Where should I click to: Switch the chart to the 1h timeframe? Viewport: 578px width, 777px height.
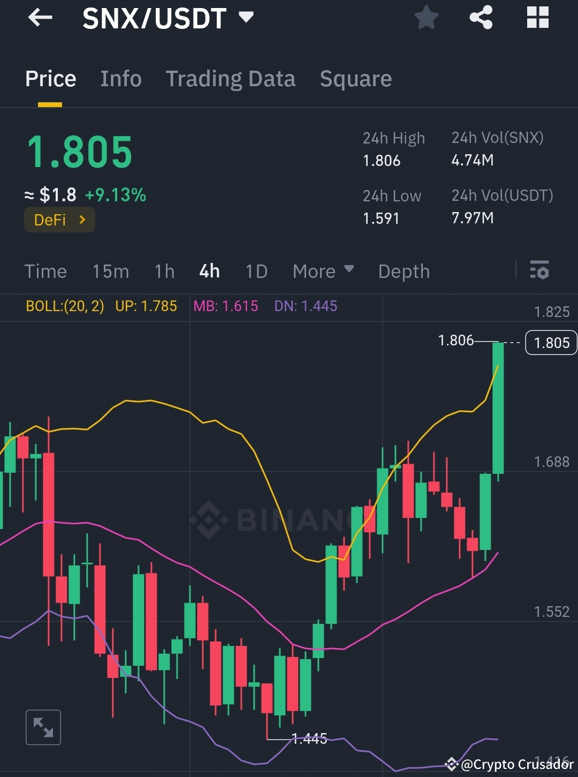(164, 271)
